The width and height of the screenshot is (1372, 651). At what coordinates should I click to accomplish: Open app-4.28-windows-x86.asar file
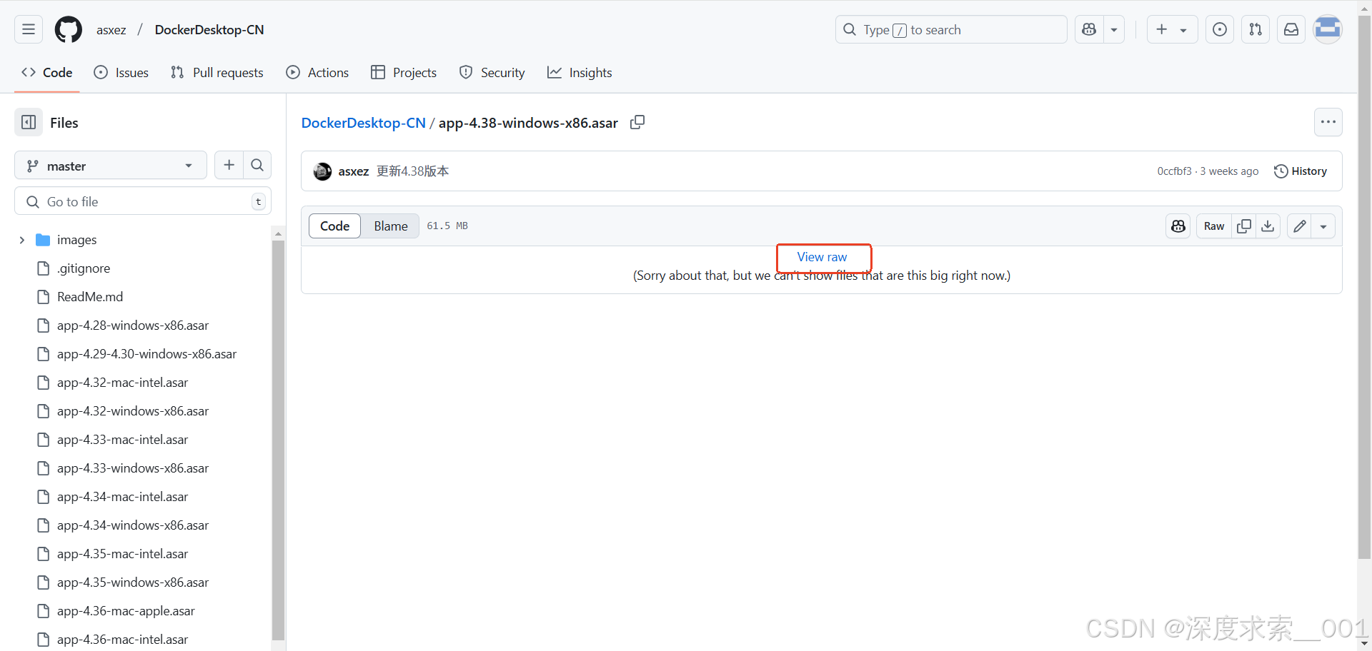coord(133,325)
